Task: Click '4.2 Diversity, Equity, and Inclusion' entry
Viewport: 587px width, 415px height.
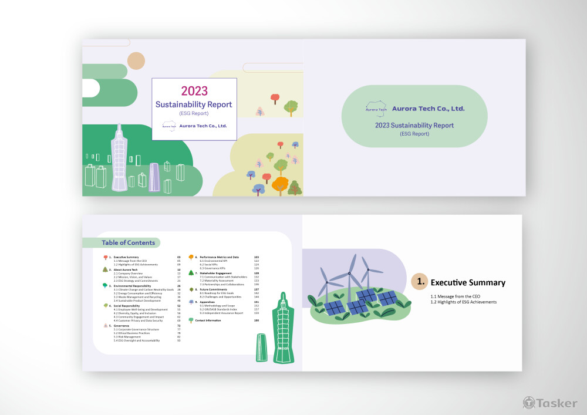Action: (135, 313)
